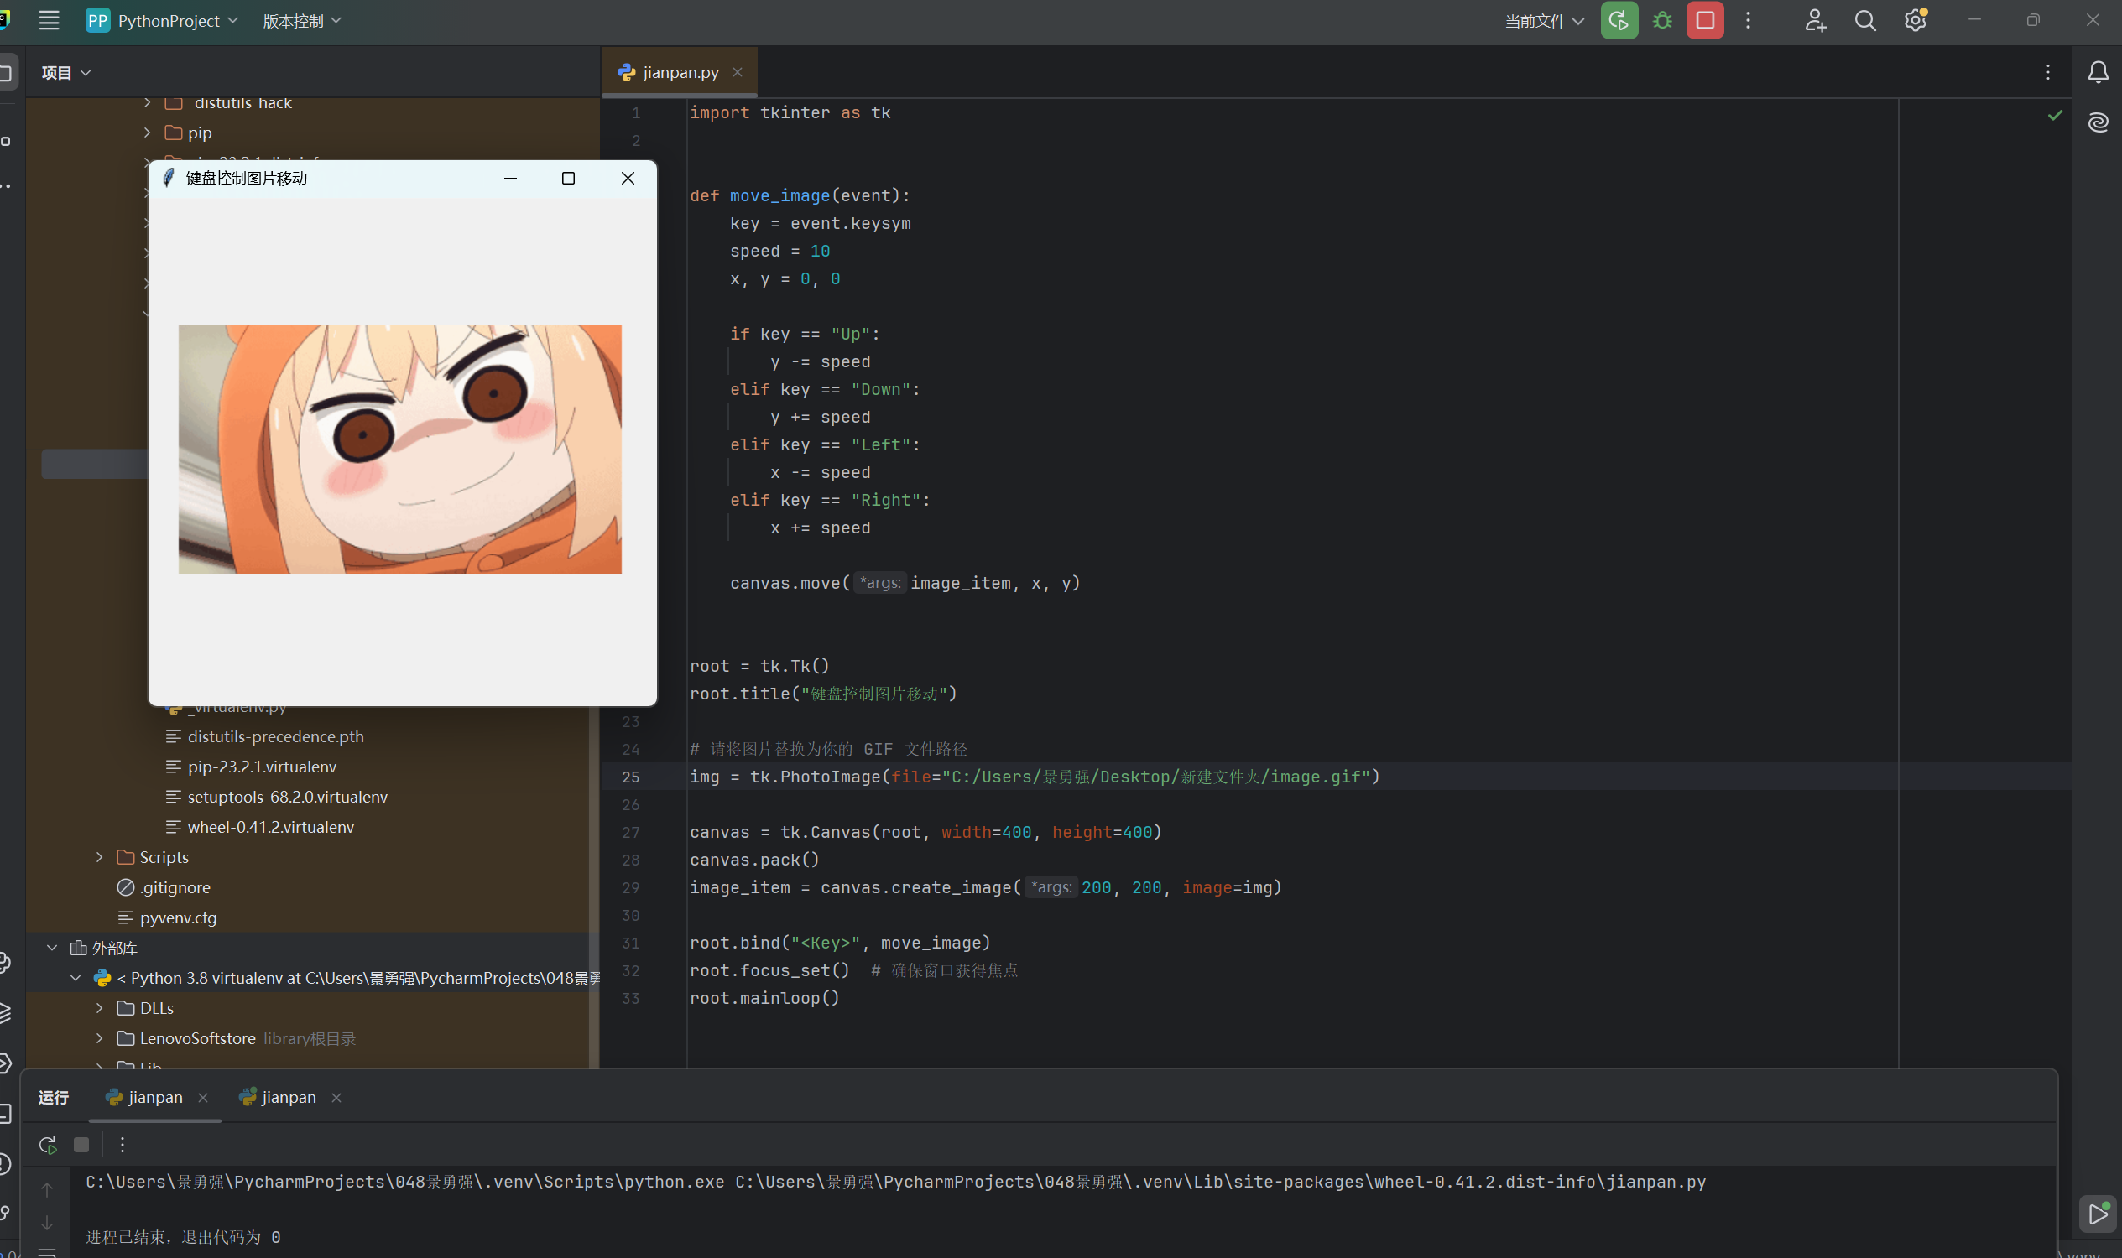Rerun script from run panel toolbar
The height and width of the screenshot is (1258, 2122).
click(48, 1146)
